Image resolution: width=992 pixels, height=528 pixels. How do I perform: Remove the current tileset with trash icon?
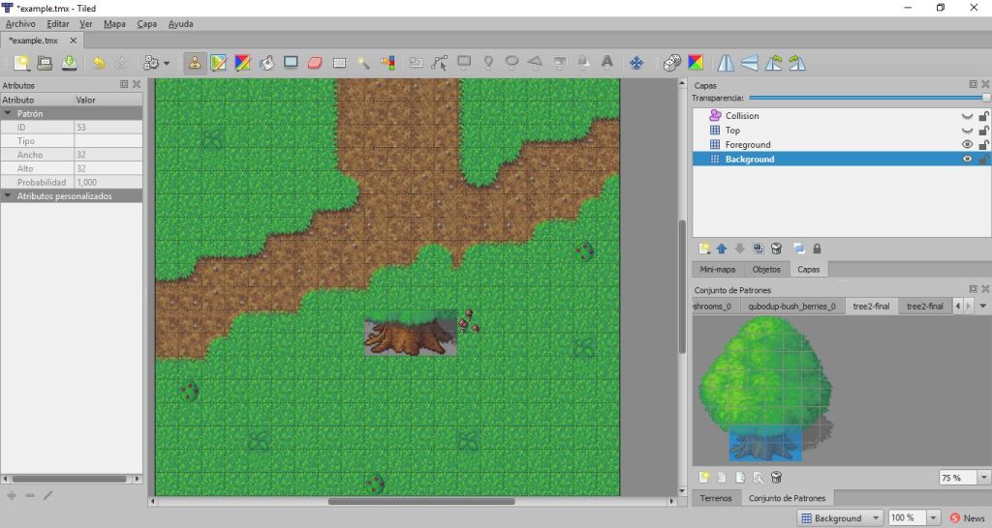pyautogui.click(x=776, y=478)
